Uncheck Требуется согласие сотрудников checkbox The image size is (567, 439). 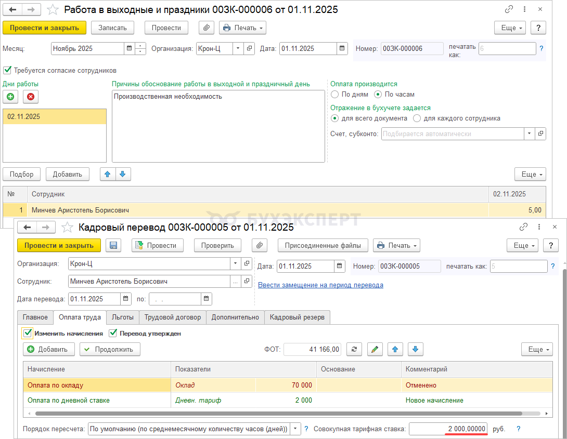tap(7, 70)
